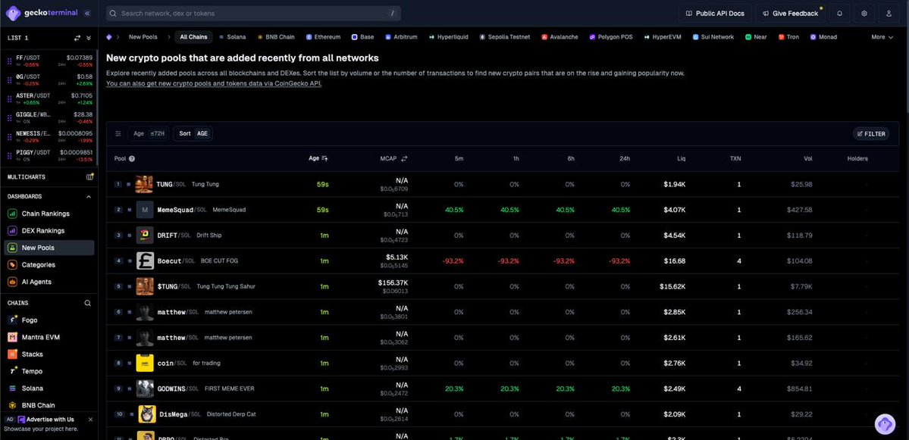Toggle the Sort AGE option
909x440 pixels.
pyautogui.click(x=193, y=134)
